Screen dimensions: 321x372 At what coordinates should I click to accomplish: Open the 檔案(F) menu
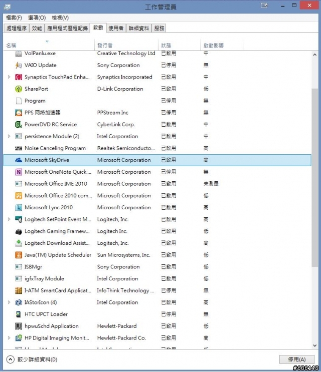14,18
